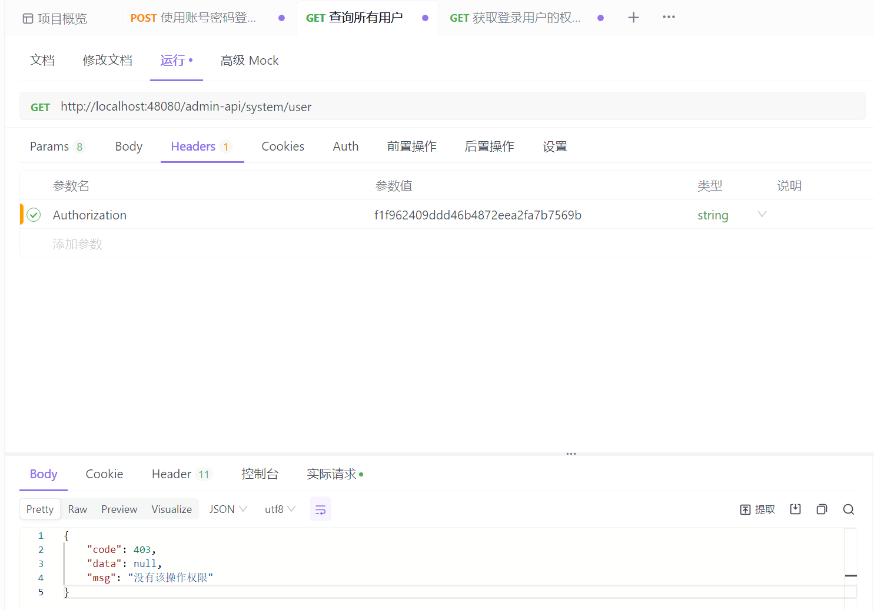Go to the 文档 tab
874x610 pixels.
click(x=42, y=60)
